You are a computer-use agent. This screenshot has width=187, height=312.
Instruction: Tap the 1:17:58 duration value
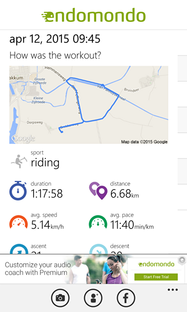[x=47, y=193]
